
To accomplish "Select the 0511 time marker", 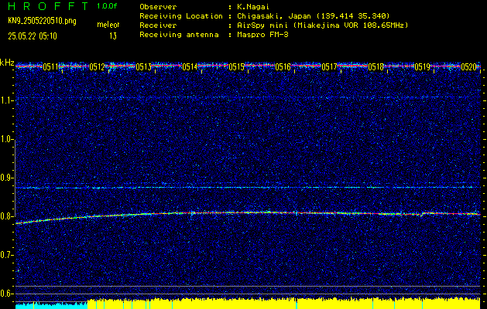I will click(x=50, y=67).
